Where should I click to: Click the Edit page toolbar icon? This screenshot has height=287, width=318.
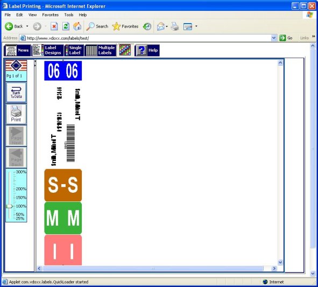tap(188, 26)
